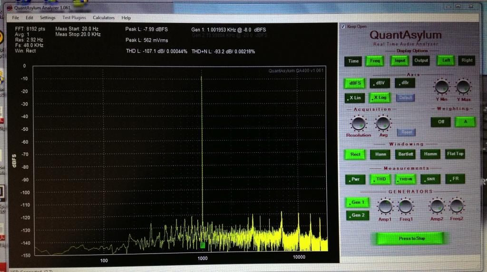Click the Resolution acquisition knob
Screen dimensions: 487x272
point(359,123)
